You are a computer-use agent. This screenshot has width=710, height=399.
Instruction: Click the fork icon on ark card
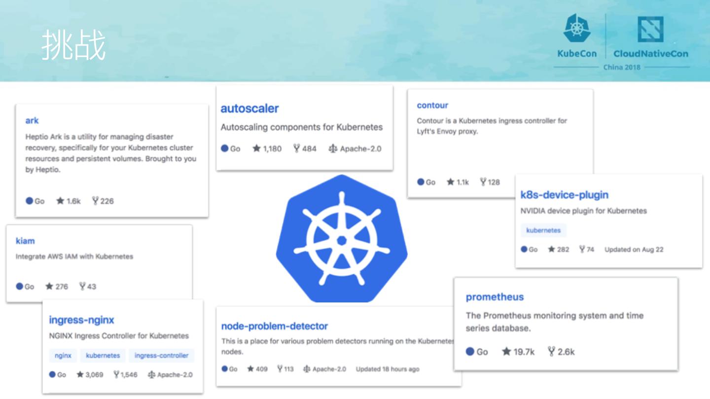tap(95, 201)
